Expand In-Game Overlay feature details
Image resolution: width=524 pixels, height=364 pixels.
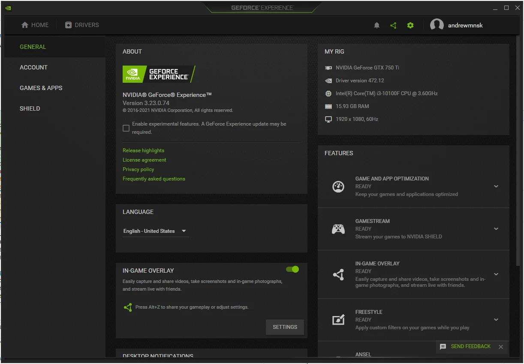coord(496,274)
